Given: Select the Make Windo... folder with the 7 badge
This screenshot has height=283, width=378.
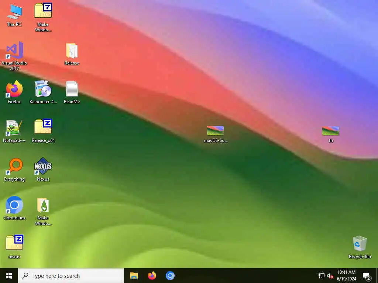Looking at the screenshot, I should coord(43,17).
